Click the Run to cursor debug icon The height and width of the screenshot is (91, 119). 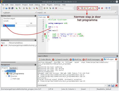82,8
